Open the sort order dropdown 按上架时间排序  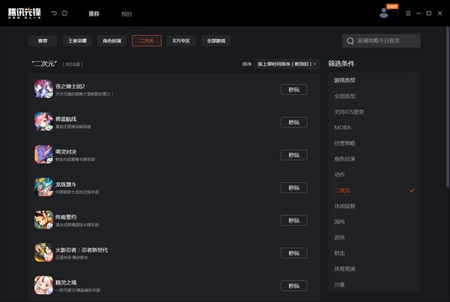point(287,64)
